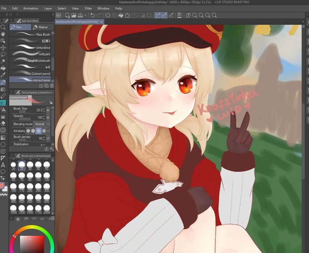
Task: Open the Clip Studio launcher icon
Action: click(58, 15)
